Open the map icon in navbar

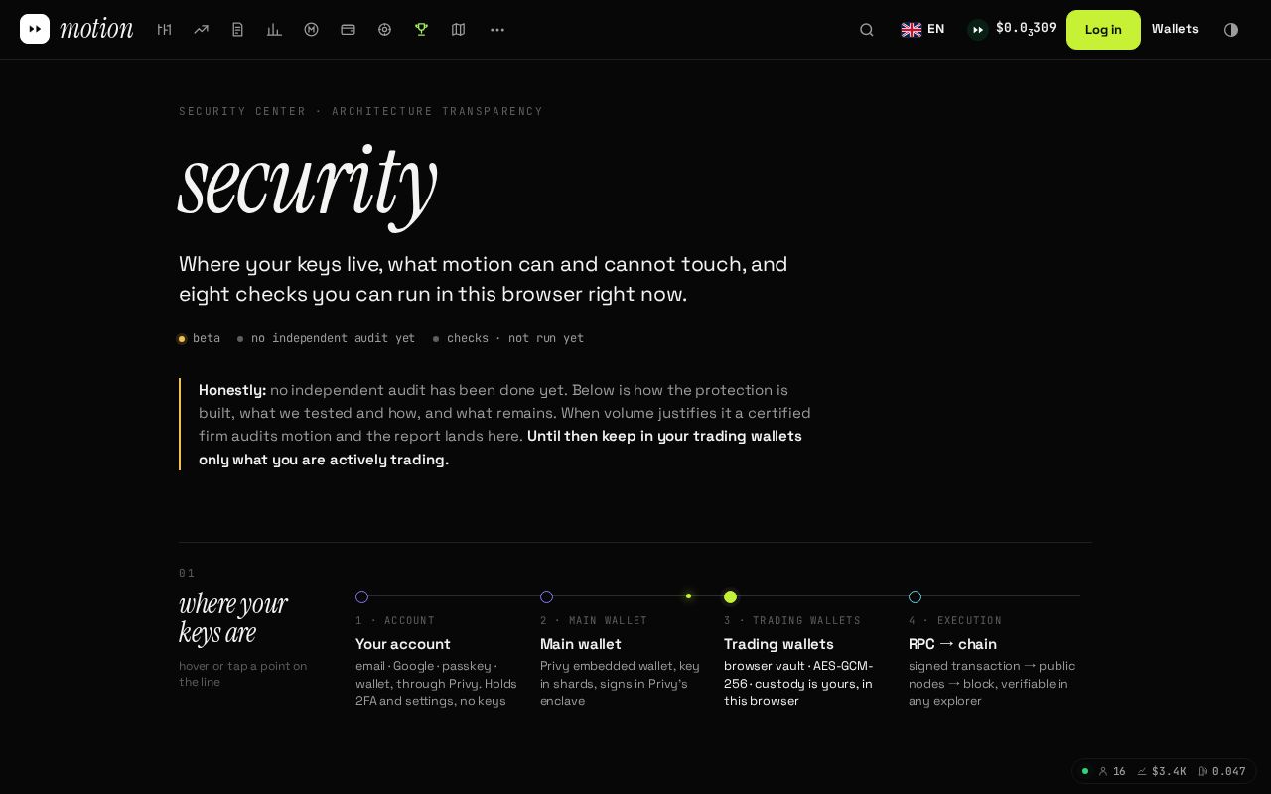point(459,30)
